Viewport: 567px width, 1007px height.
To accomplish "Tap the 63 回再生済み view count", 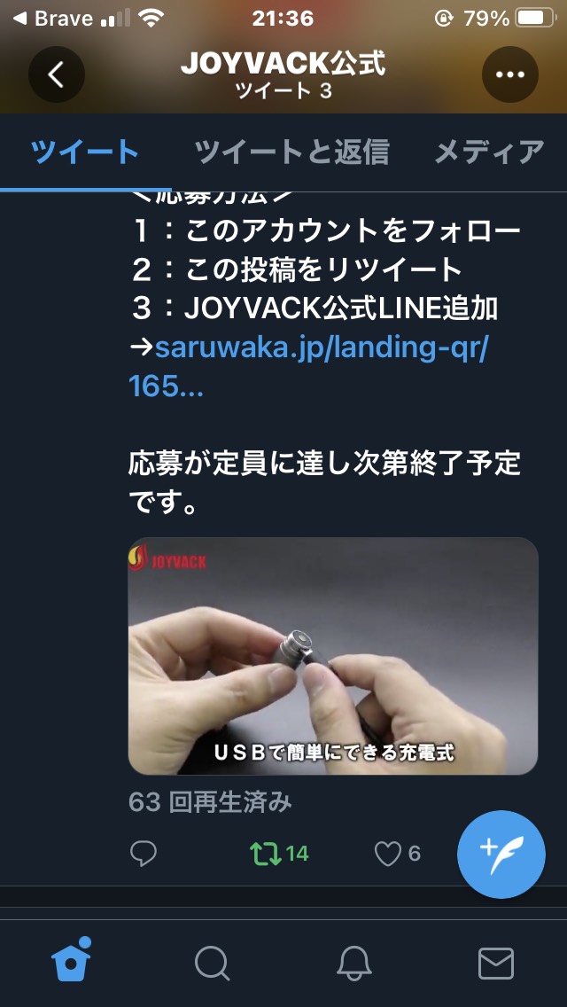I will [210, 802].
